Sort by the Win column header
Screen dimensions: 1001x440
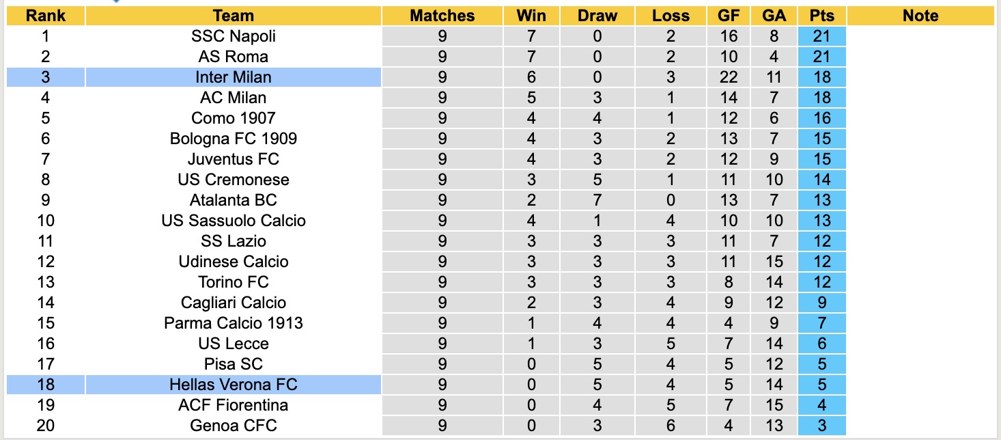click(531, 16)
